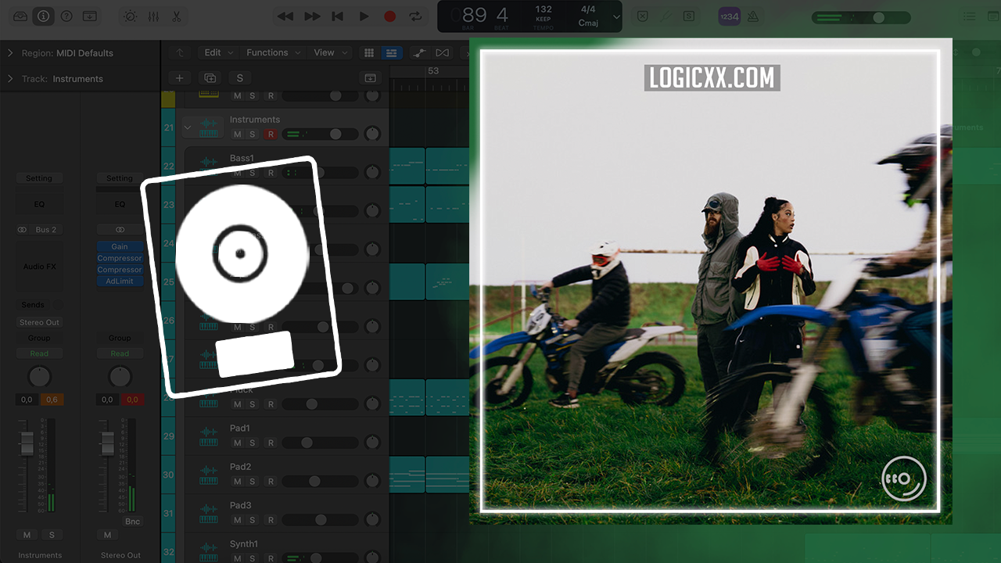Click the duplicate track icon
1001x563 pixels.
click(x=210, y=77)
